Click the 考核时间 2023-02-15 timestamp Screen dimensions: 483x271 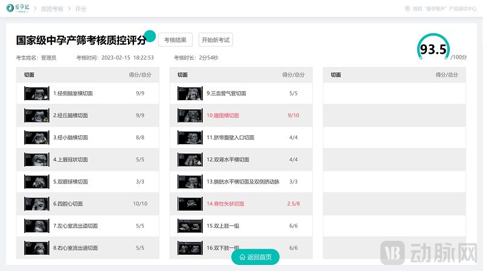coord(115,58)
